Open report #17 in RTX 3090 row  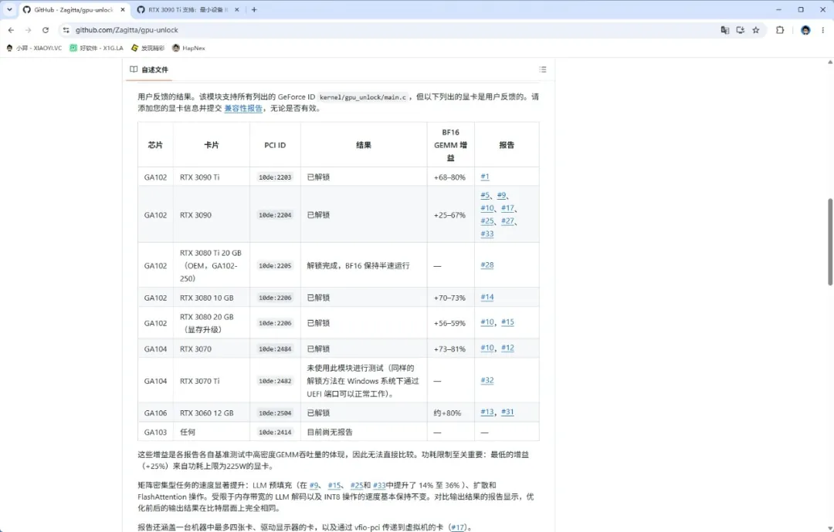click(x=507, y=207)
